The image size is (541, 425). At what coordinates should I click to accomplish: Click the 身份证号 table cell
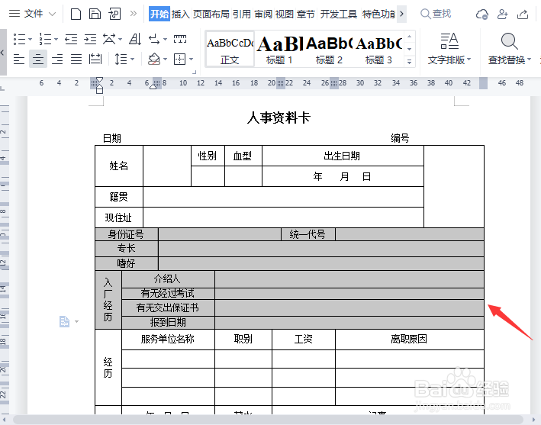point(126,234)
